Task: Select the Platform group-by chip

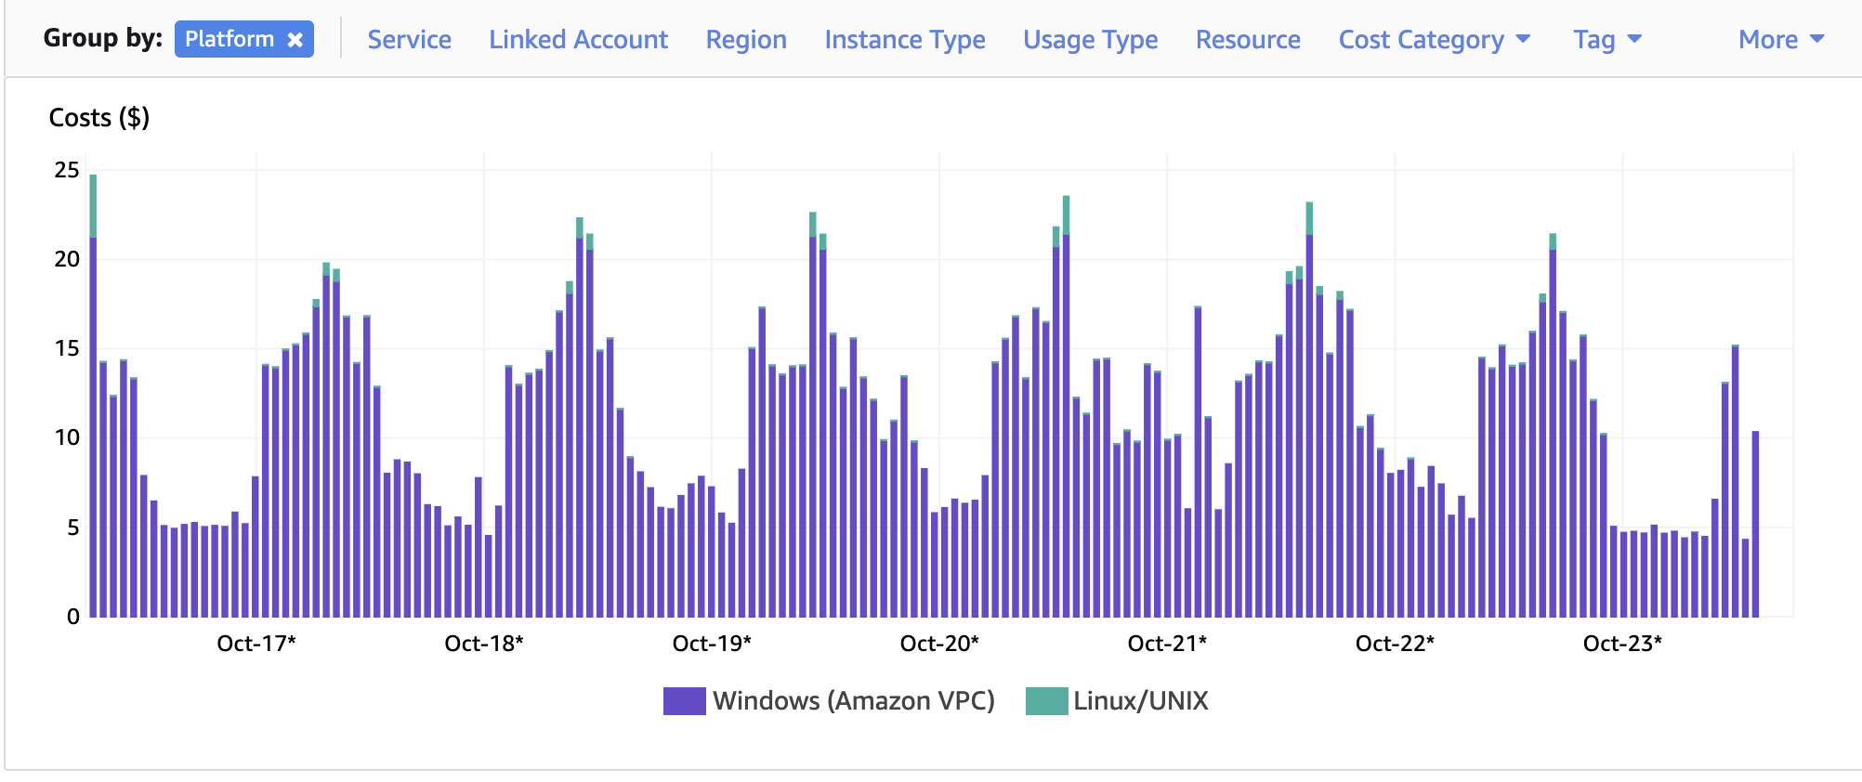Action: click(229, 40)
